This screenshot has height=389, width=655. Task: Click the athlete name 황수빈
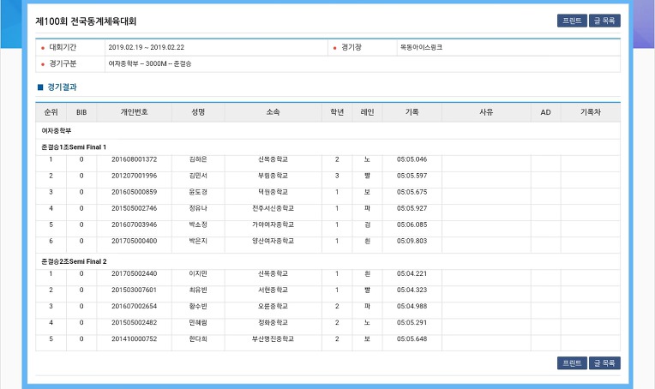[198, 306]
